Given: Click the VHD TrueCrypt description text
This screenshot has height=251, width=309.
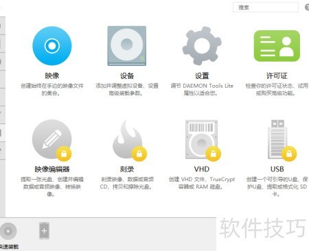Looking at the screenshot, I should coord(202,183).
